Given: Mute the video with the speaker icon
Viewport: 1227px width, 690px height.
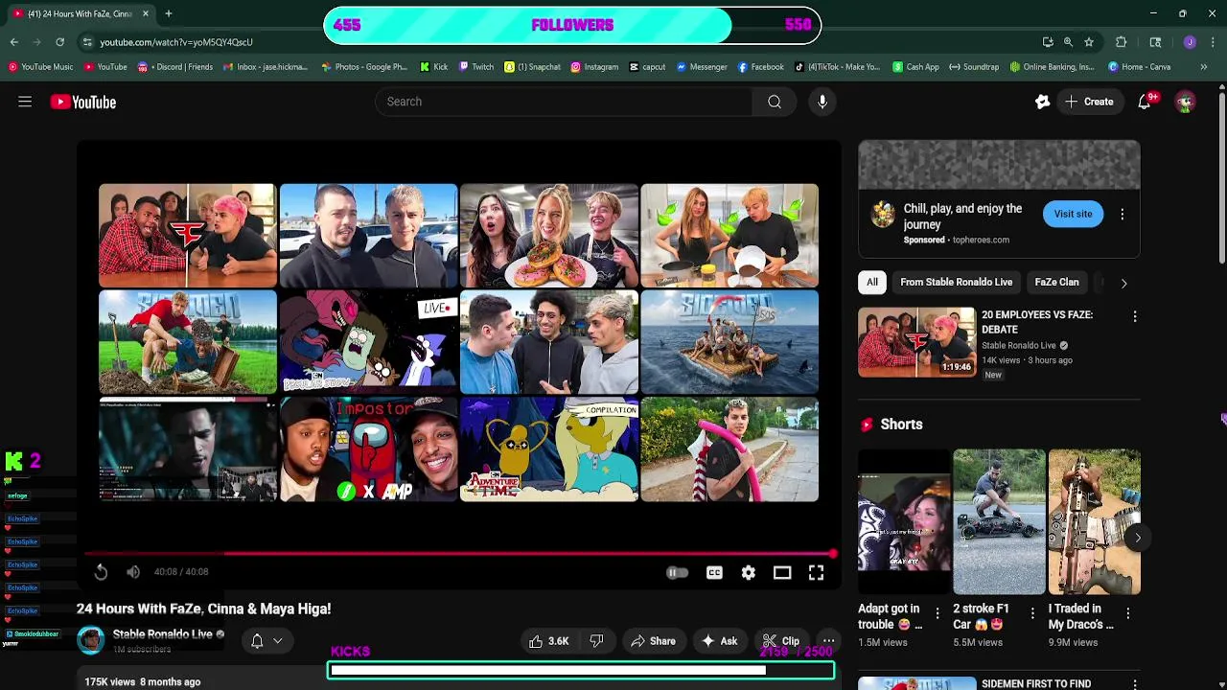Looking at the screenshot, I should coord(133,572).
